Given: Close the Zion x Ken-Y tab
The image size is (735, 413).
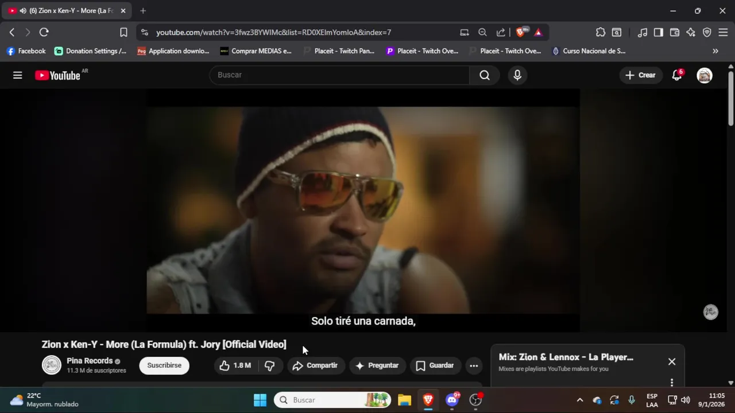Looking at the screenshot, I should (123, 11).
